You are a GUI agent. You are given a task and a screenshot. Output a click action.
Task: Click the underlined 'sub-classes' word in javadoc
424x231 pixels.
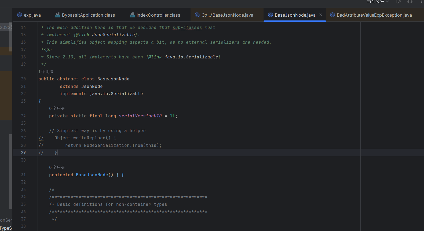point(187,28)
